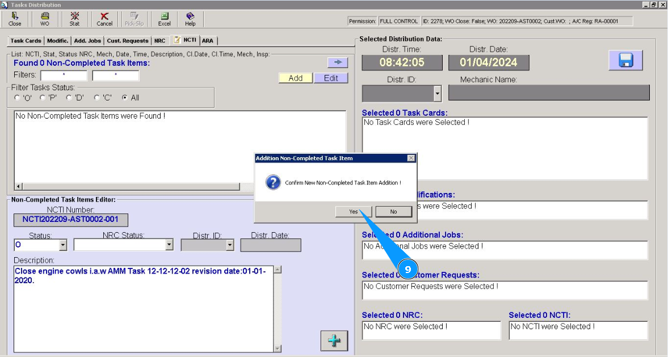Image resolution: width=668 pixels, height=357 pixels.
Task: Click the Stat toolbar icon
Action: (74, 19)
